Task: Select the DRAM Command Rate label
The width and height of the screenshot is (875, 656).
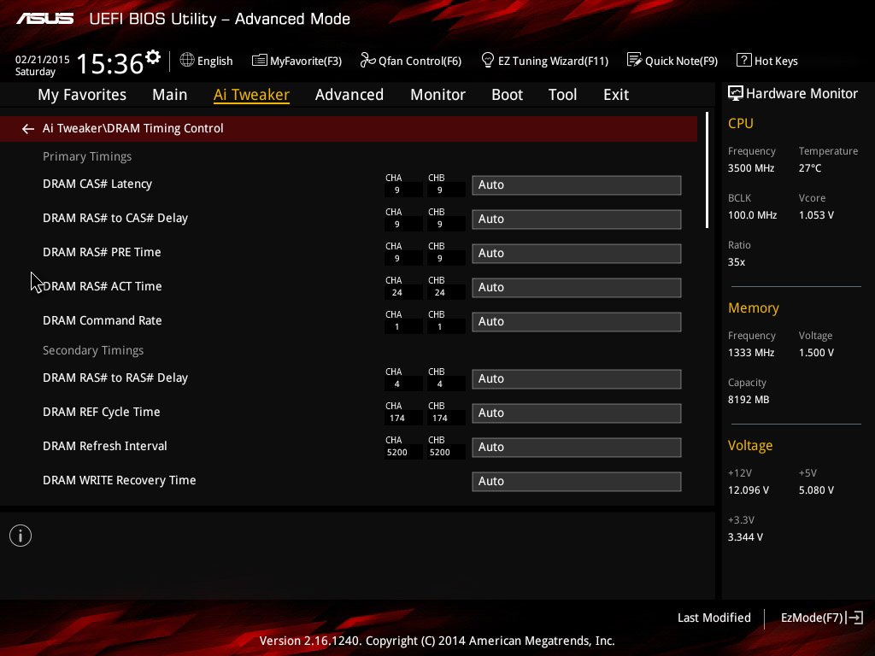Action: click(x=103, y=321)
